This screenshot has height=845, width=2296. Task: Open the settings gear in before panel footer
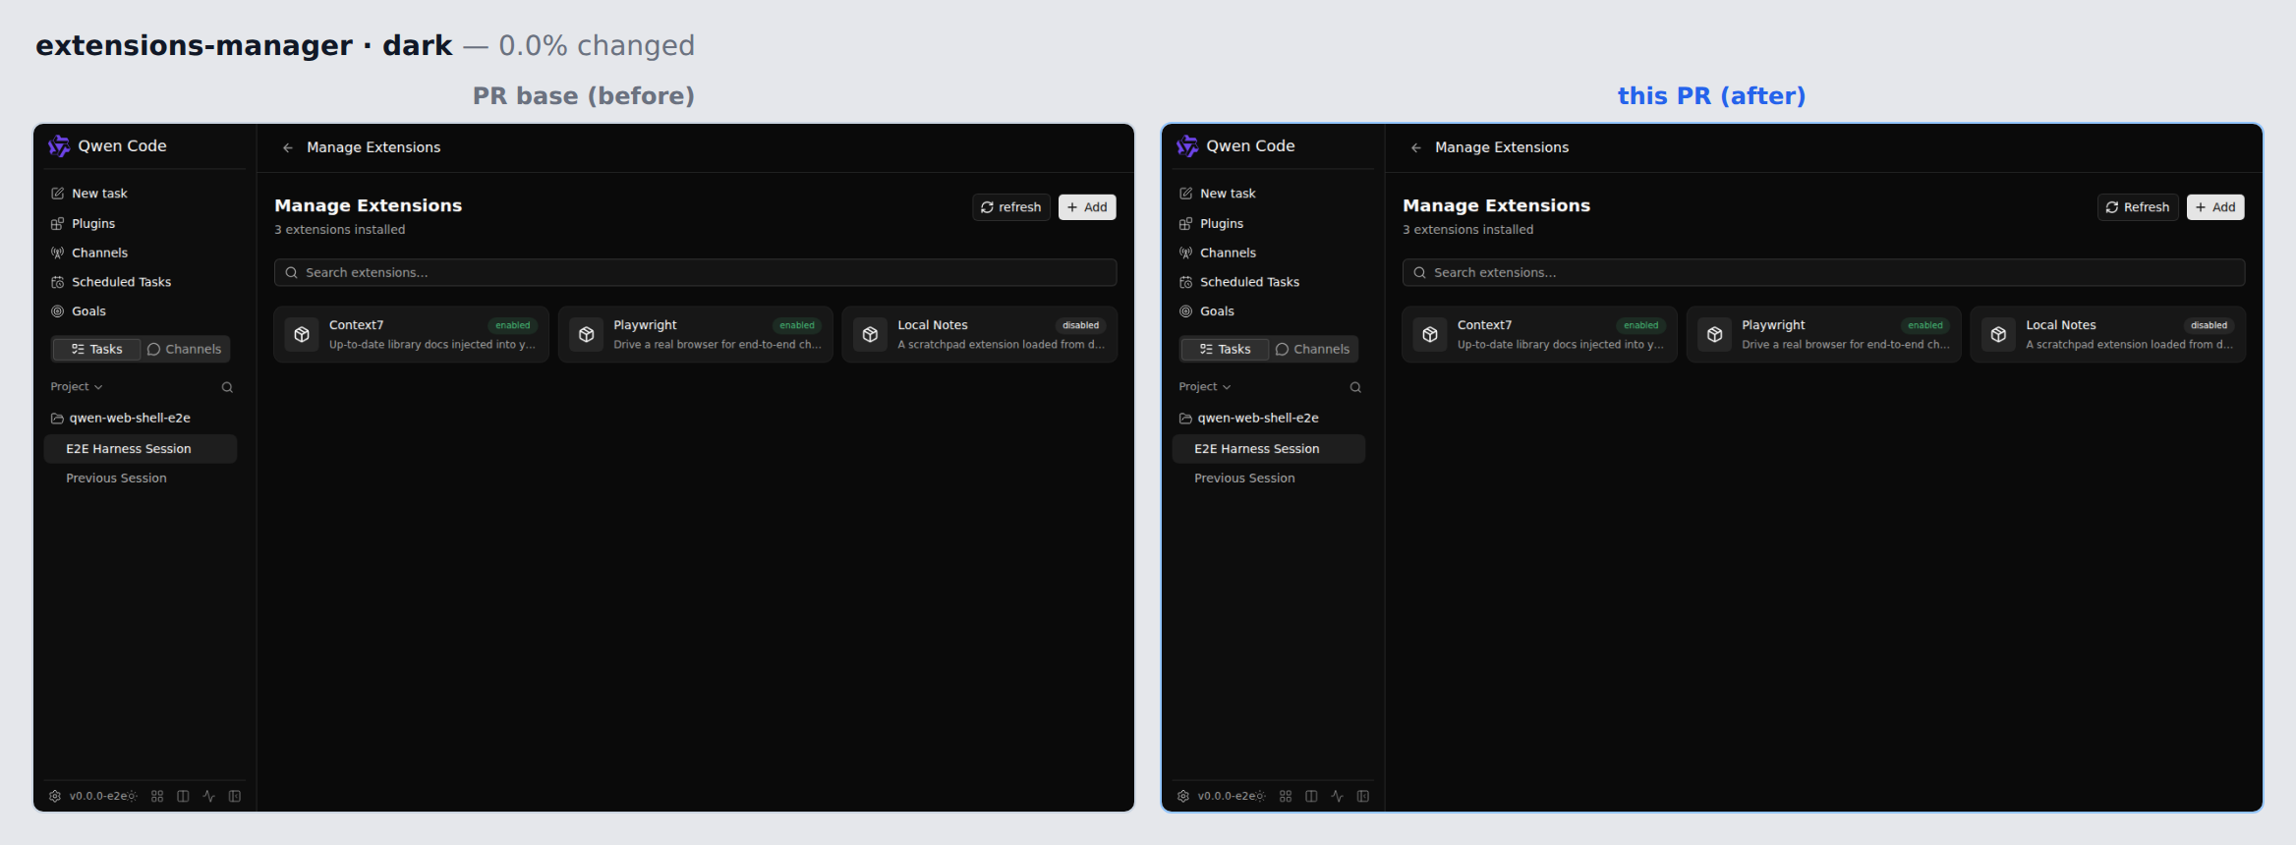coord(55,796)
